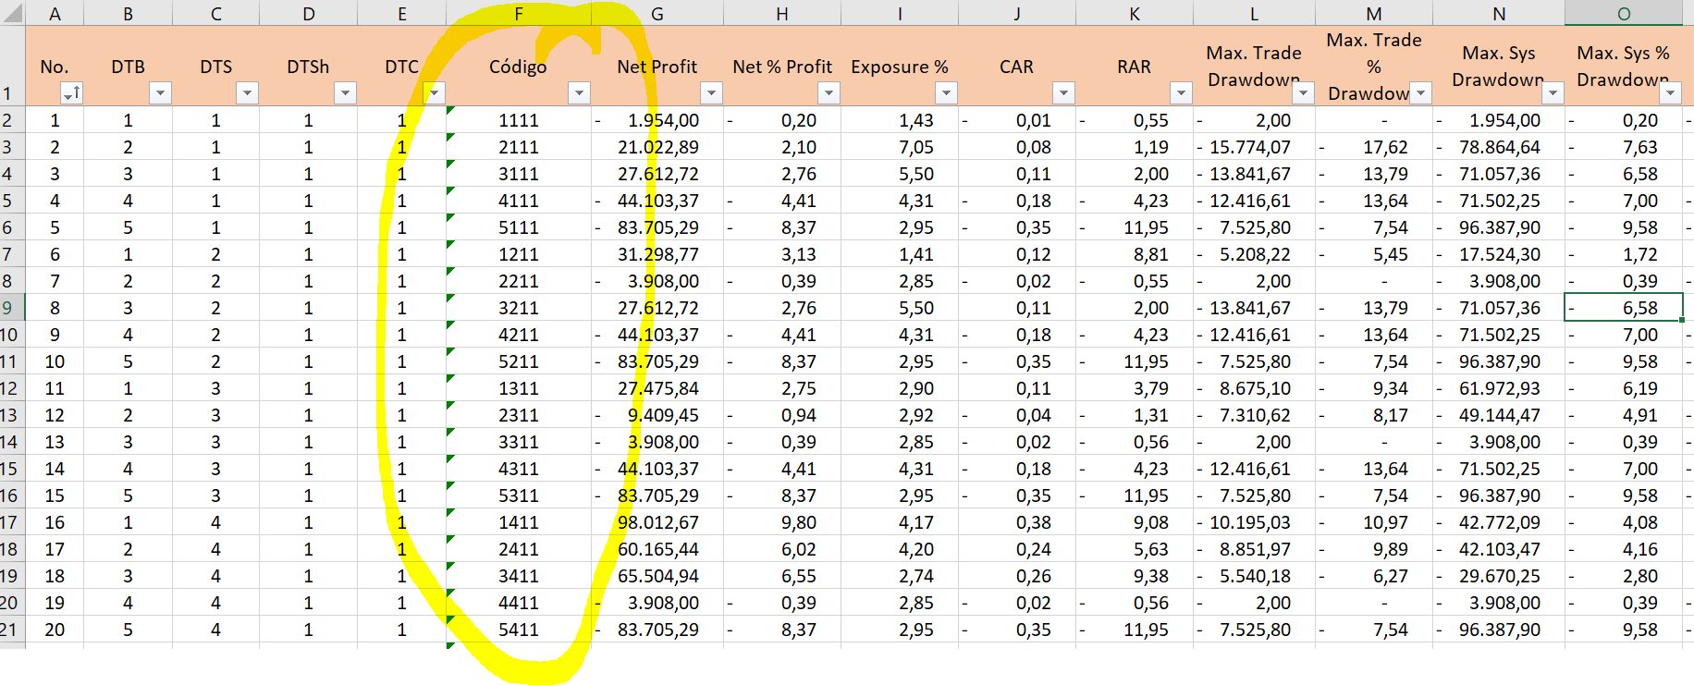This screenshot has width=1694, height=685.
Task: Open the CAR column filter dropdown
Action: 1063,93
